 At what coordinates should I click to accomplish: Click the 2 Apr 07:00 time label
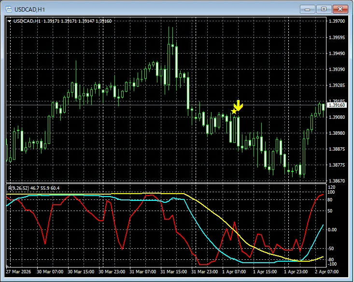coord(327,271)
